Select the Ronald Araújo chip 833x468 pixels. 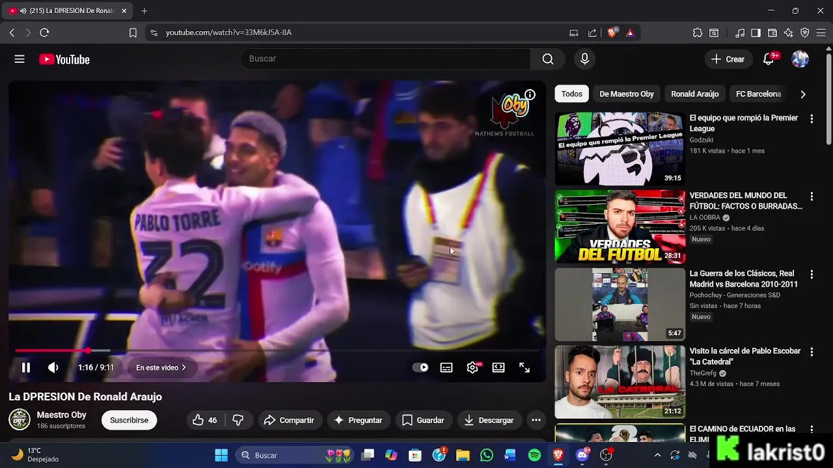coord(695,94)
